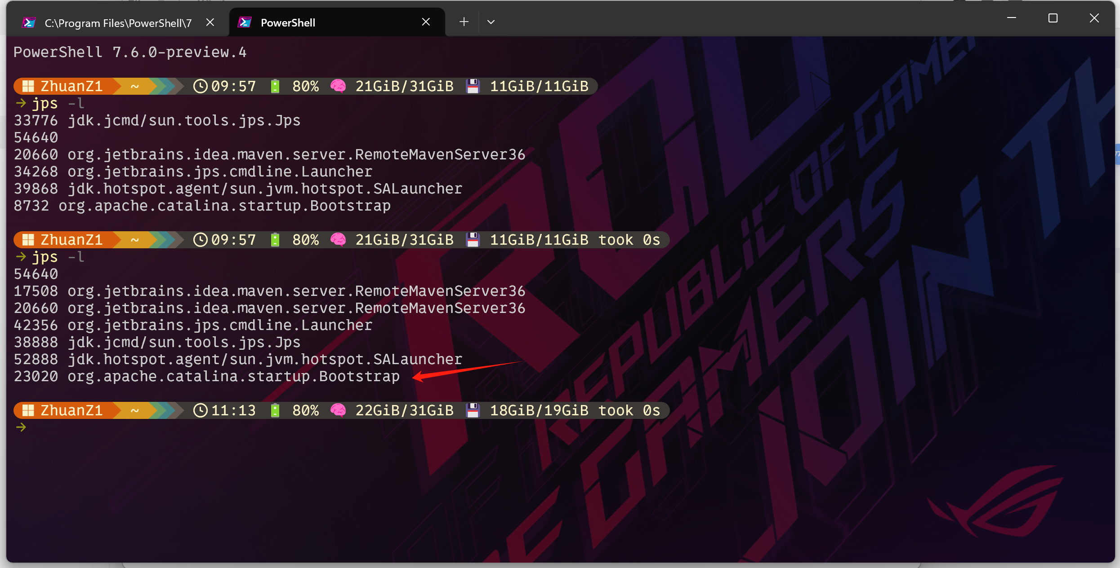Click the clock icon beside 11:13
1120x568 pixels.
(200, 410)
